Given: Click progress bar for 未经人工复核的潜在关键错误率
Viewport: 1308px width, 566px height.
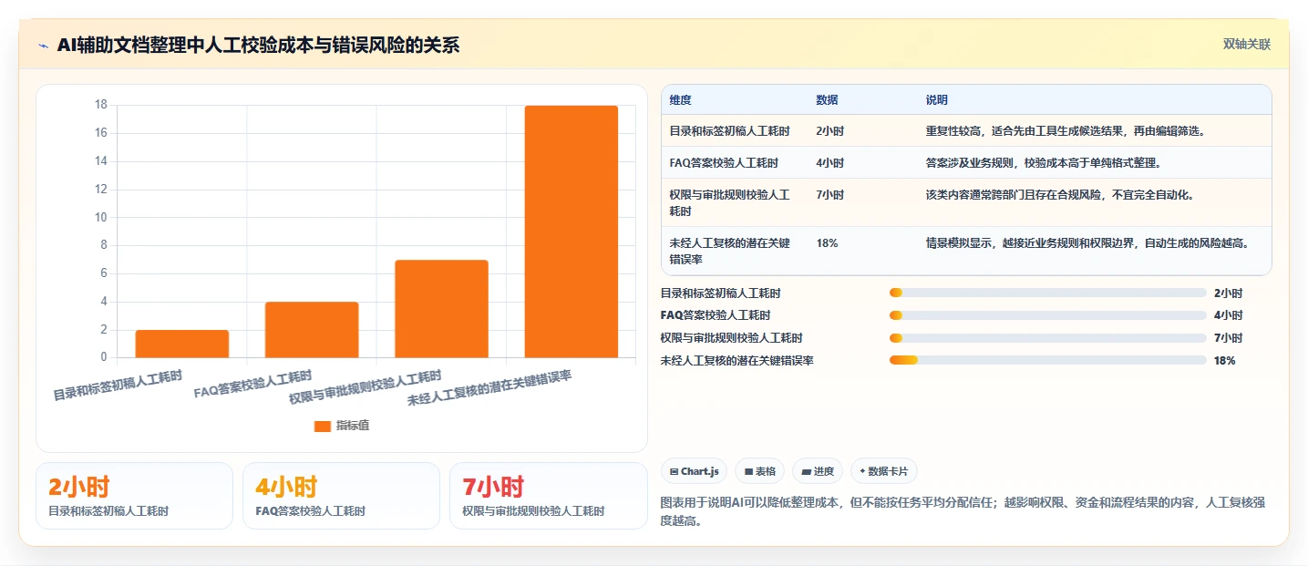Looking at the screenshot, I should [1048, 360].
